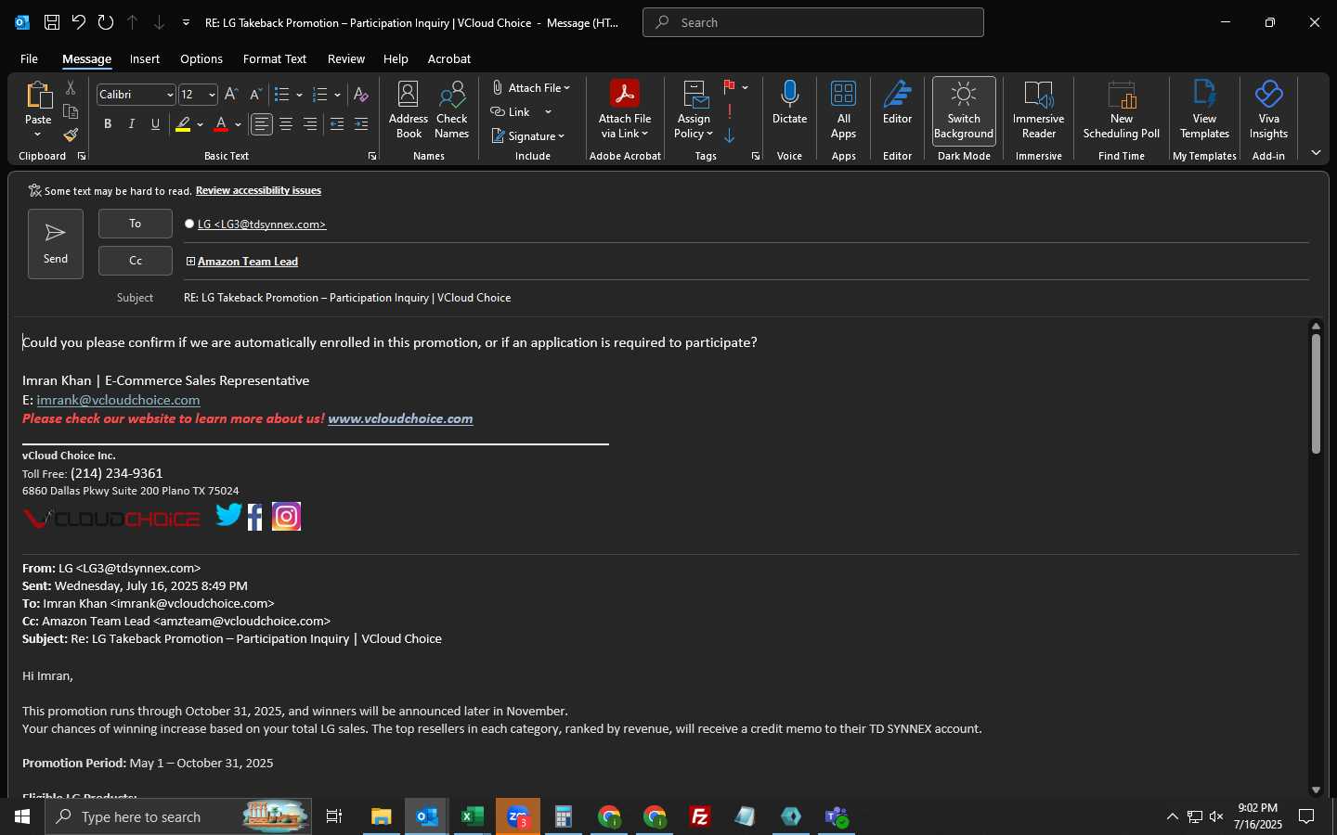Viewport: 1337px width, 835px height.
Task: Click the Cut scissors icon
Action: click(71, 88)
